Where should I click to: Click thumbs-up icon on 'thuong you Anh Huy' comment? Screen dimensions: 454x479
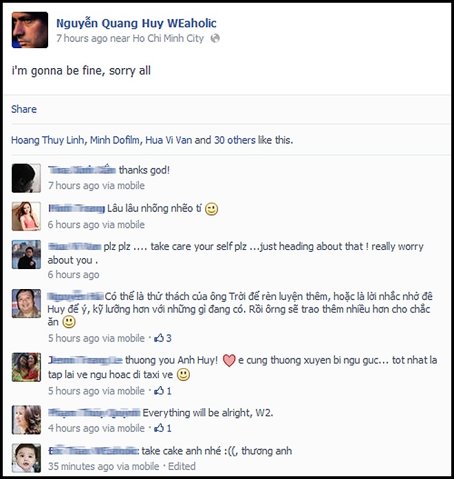(x=159, y=390)
